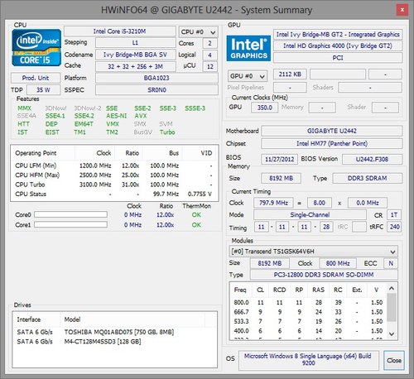Click the Logical processors count field
Viewport: 414px width, 379px height.
click(x=209, y=55)
